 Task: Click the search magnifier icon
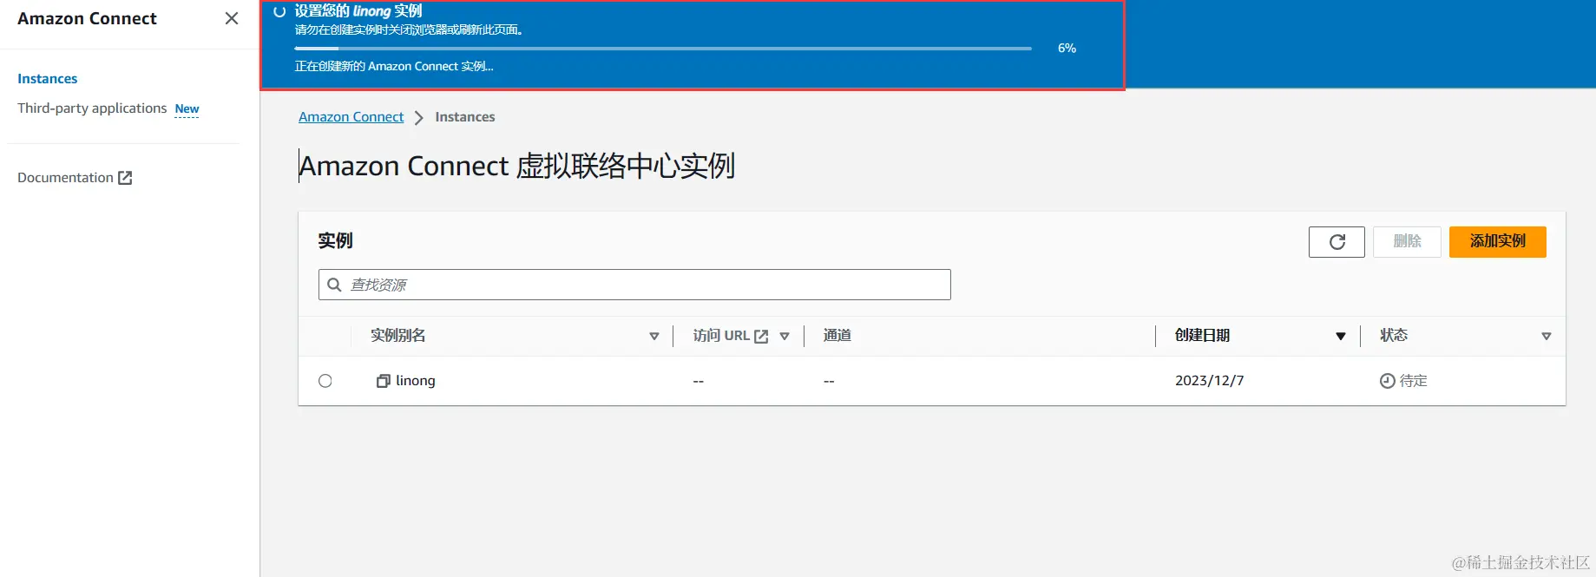pyautogui.click(x=334, y=285)
